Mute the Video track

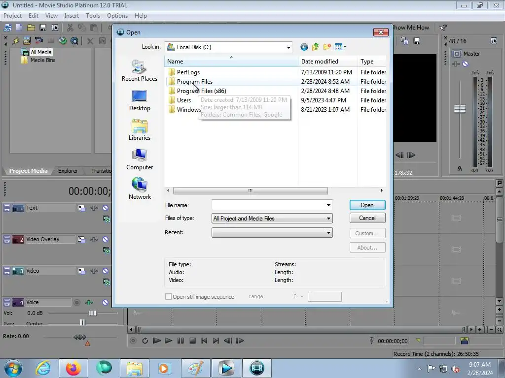[x=106, y=271]
